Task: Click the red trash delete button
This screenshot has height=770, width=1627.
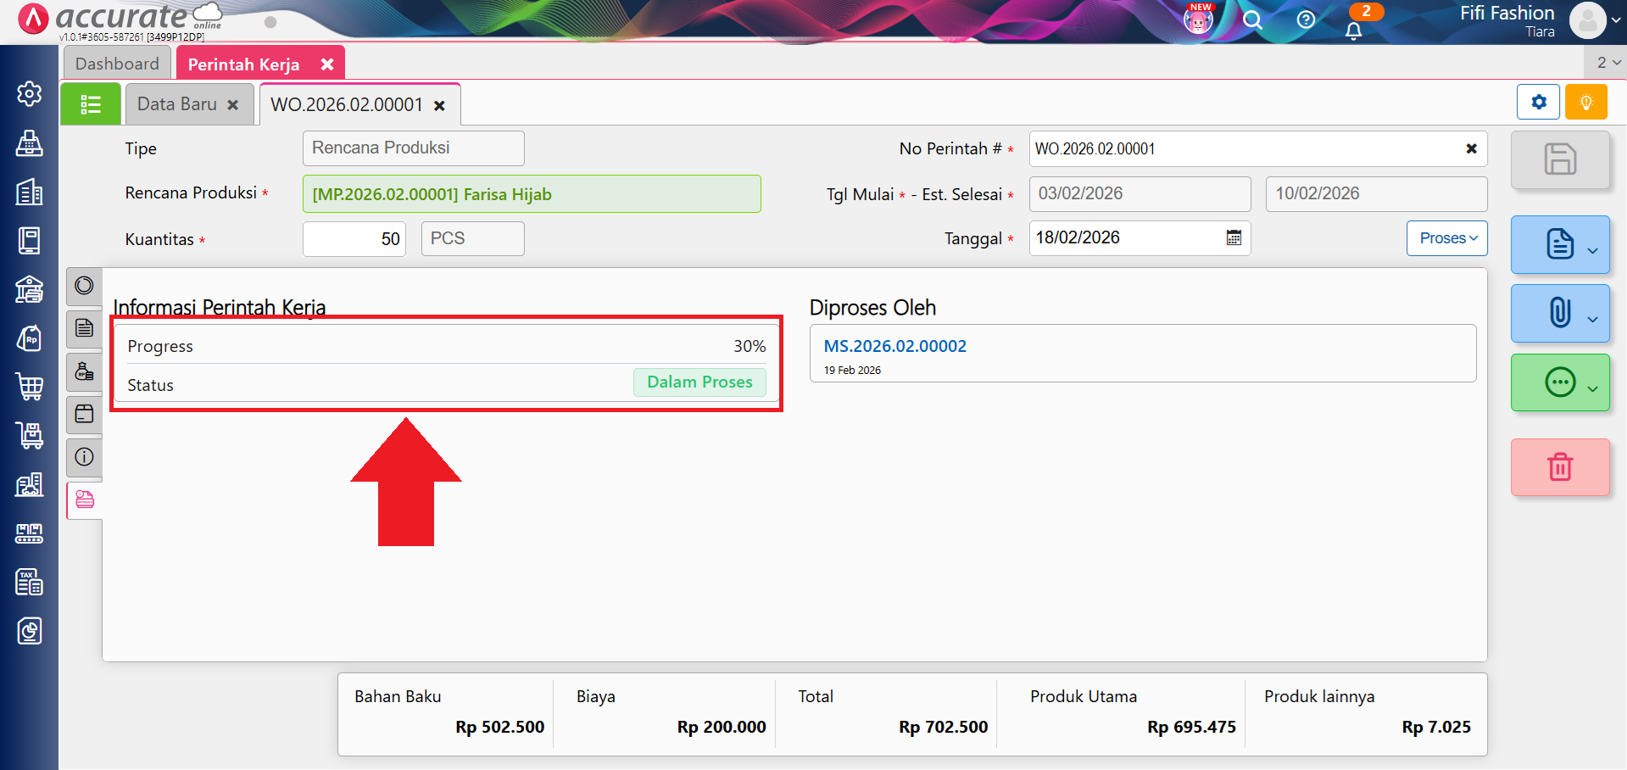Action: pyautogui.click(x=1559, y=467)
